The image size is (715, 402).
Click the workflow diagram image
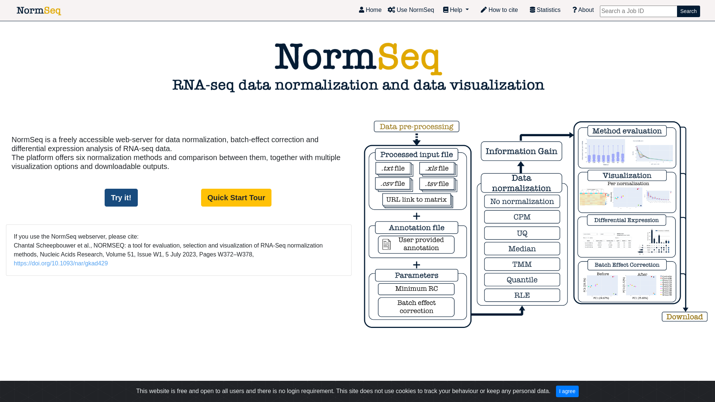tap(536, 224)
